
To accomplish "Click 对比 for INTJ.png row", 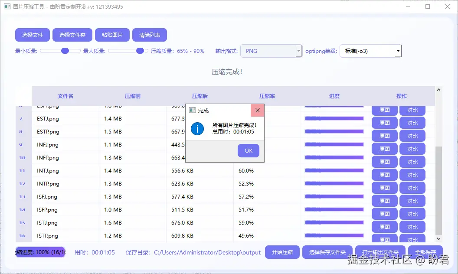I will 412,175.
